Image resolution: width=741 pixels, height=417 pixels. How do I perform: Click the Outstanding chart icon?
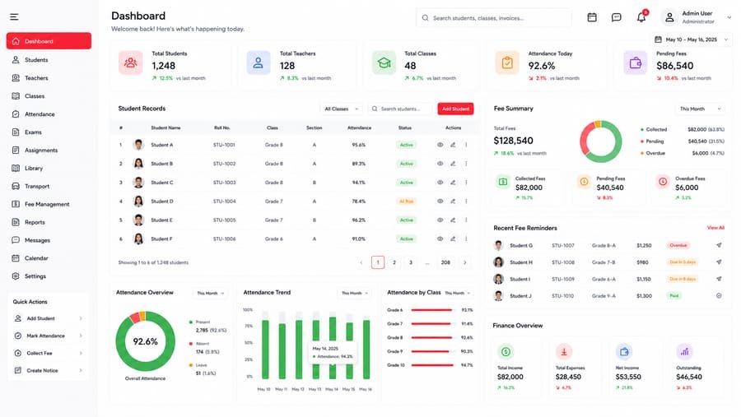click(684, 352)
